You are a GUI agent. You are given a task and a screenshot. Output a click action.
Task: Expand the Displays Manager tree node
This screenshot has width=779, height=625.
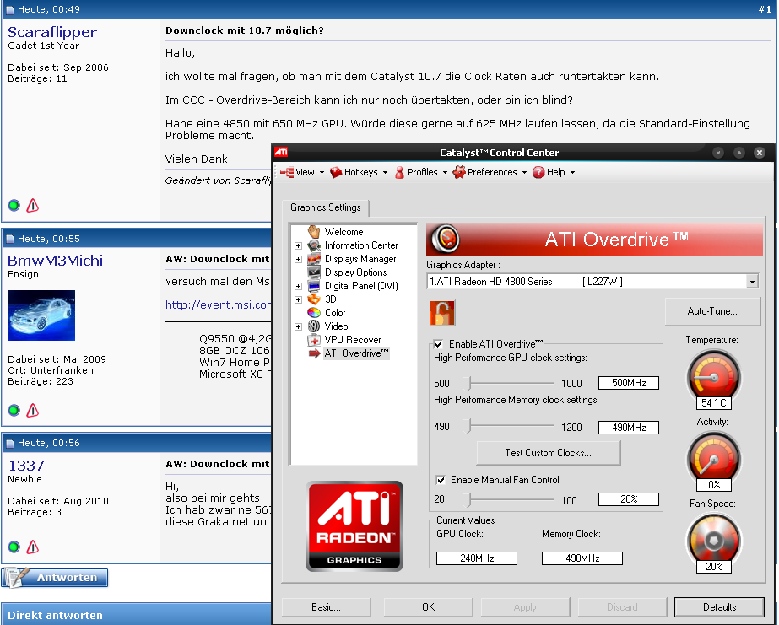pyautogui.click(x=298, y=259)
